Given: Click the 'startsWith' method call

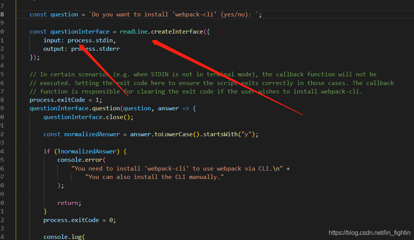Looking at the screenshot, I should click(x=221, y=134).
